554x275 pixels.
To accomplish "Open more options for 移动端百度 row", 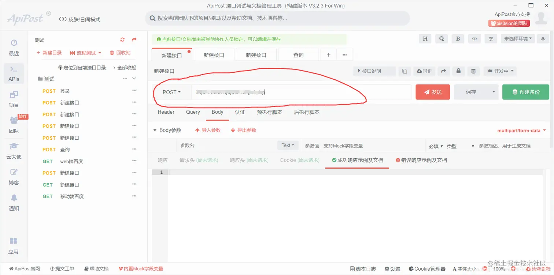I will pos(134,196).
